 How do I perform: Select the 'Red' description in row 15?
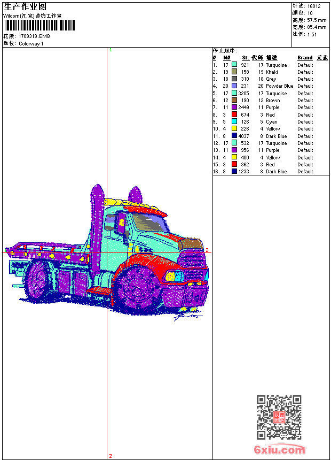tap(270, 165)
